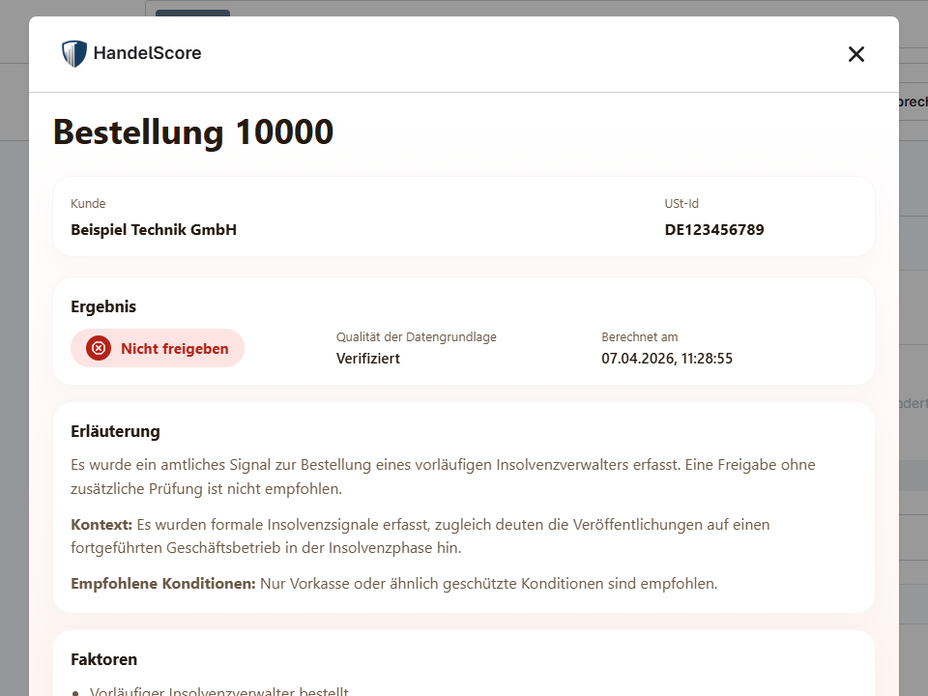Click the USt-Id label
The width and height of the screenshot is (928, 696).
[681, 204]
